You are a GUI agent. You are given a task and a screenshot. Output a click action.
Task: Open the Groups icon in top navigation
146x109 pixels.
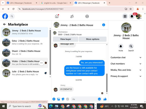pyautogui.click(x=87, y=16)
